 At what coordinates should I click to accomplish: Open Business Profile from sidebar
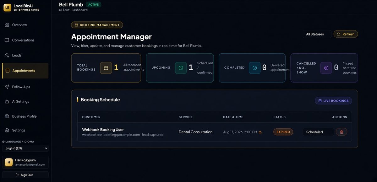click(x=25, y=116)
